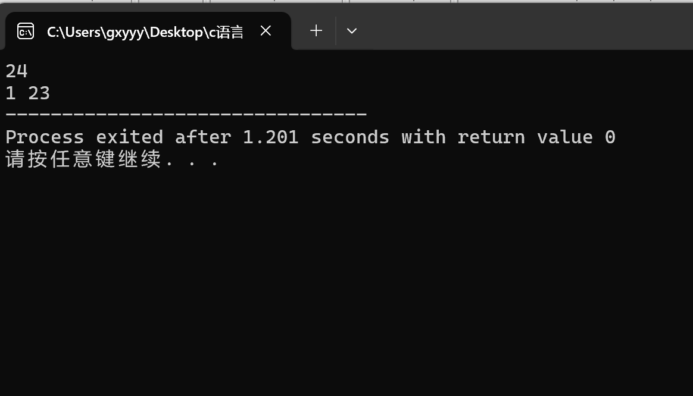Click the 1.201 seconds elapsed time text

270,137
